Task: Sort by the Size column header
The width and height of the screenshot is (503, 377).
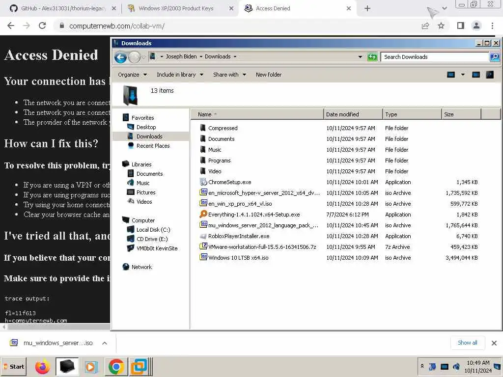Action: point(461,114)
